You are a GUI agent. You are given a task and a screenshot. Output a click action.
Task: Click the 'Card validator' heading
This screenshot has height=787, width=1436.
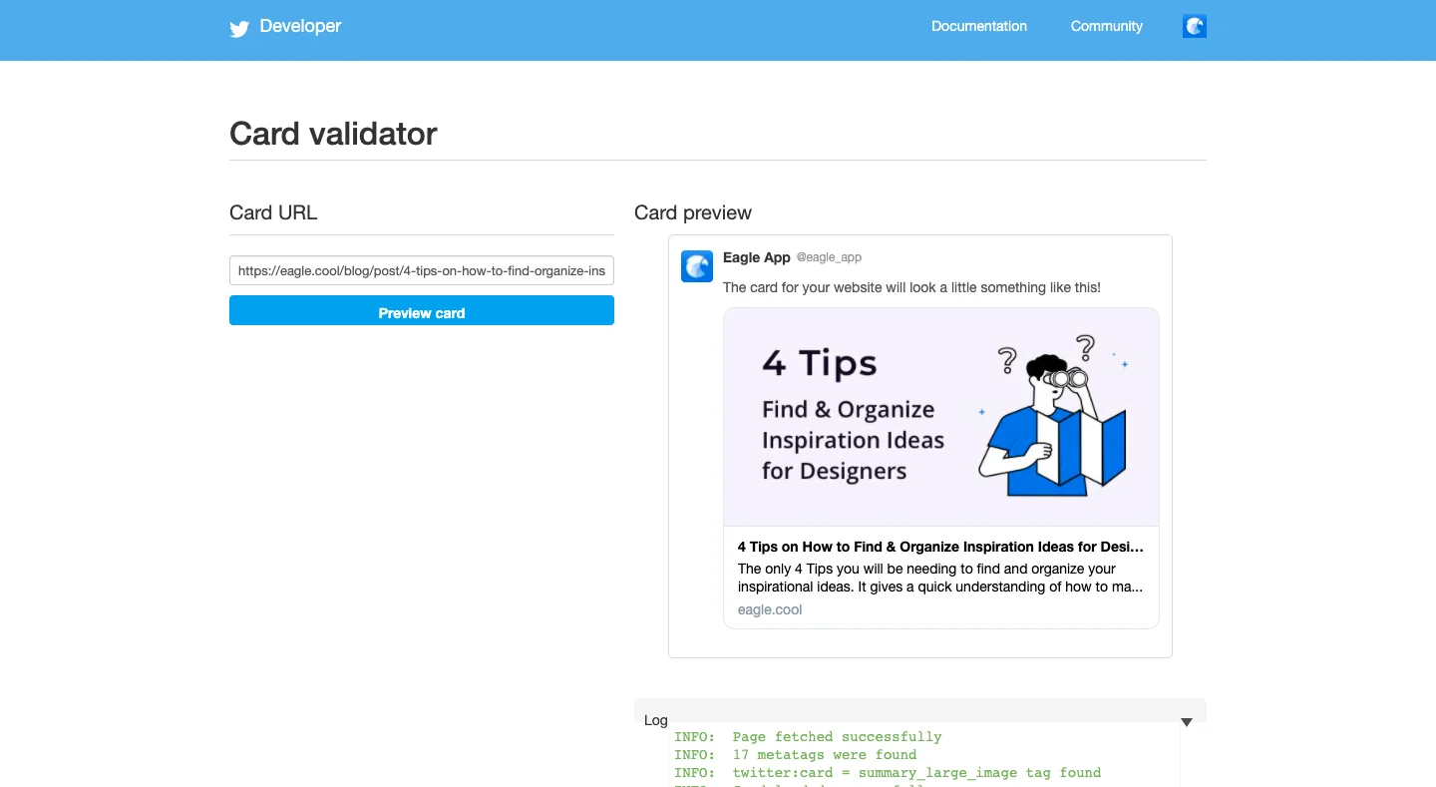(x=333, y=134)
